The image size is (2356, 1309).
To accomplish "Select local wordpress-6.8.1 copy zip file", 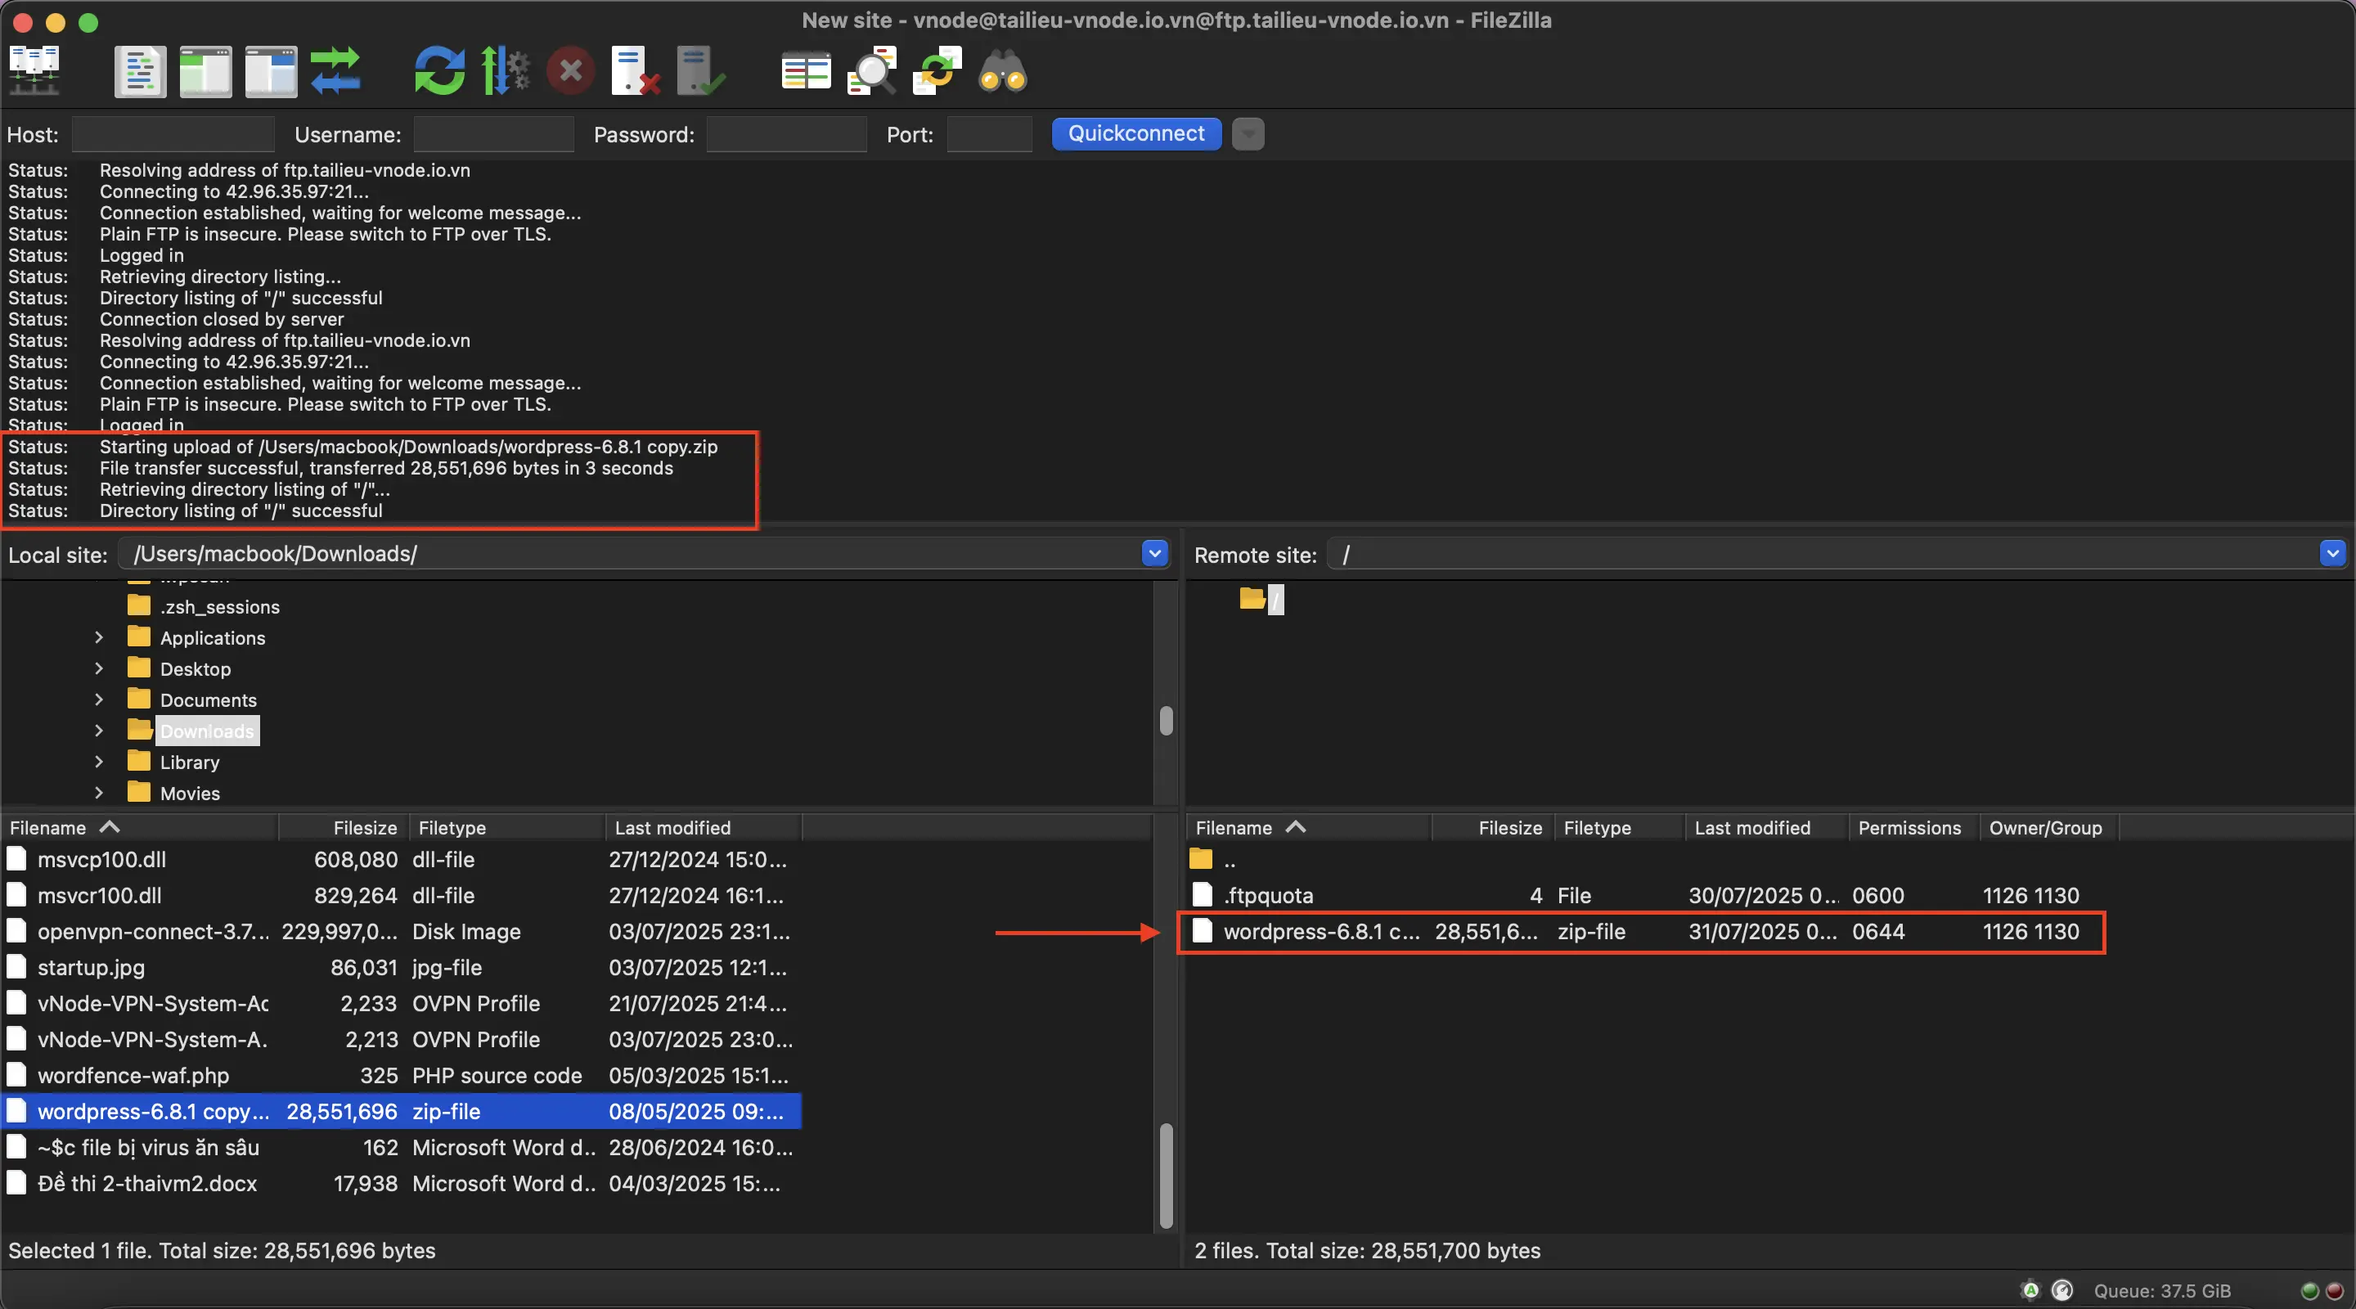I will click(x=401, y=1111).
